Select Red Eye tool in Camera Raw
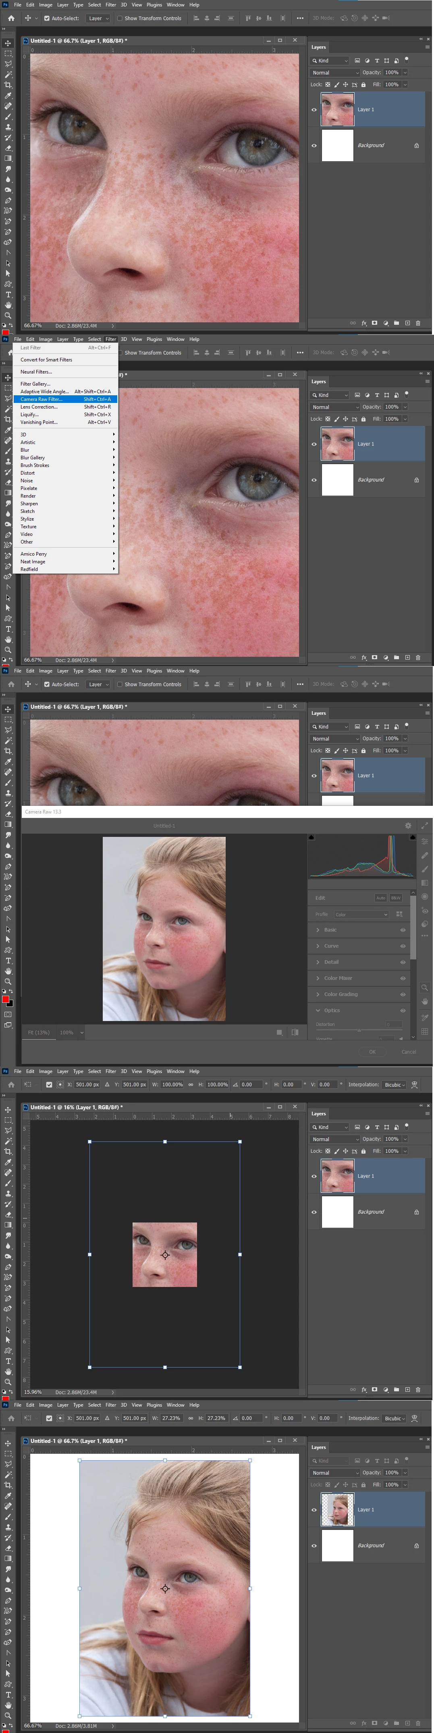The image size is (434, 1733). click(x=425, y=910)
